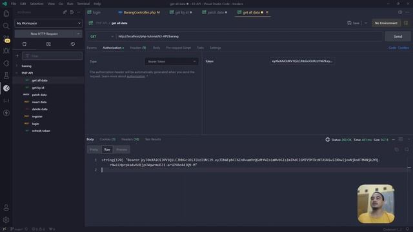The height and width of the screenshot is (232, 413).
Task: Open the Search view in activity bar
Action: pyautogui.click(x=6, y=26)
